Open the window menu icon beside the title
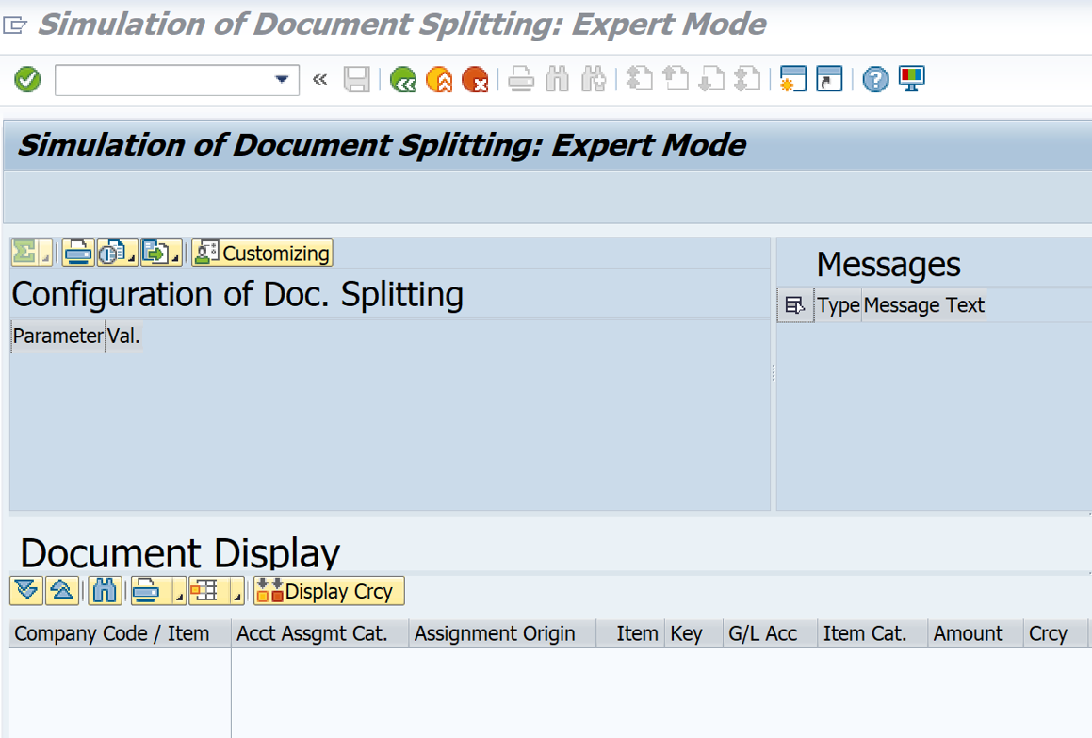Screen dimensions: 1092x738 point(15,25)
